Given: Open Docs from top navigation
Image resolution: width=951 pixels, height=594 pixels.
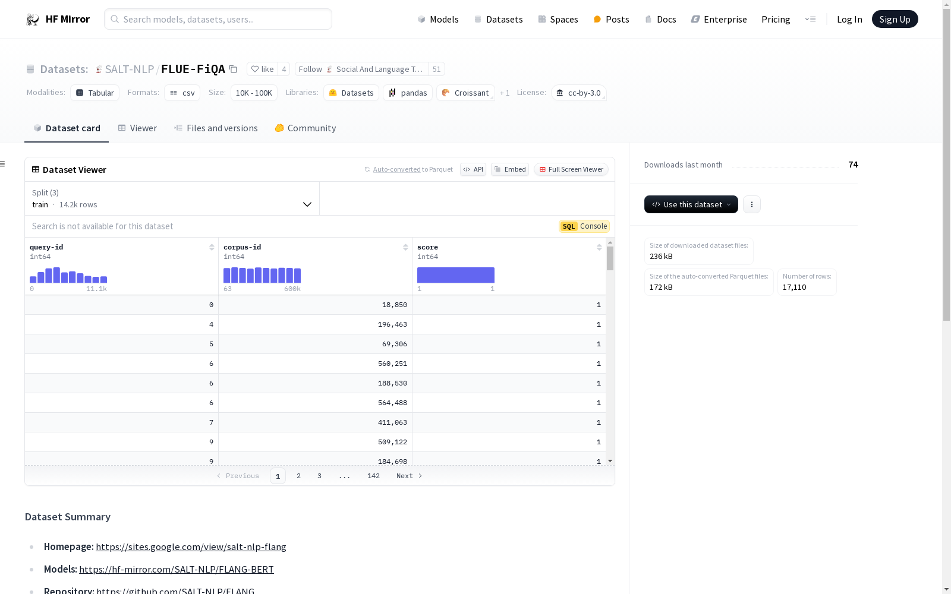Looking at the screenshot, I should coord(660,19).
